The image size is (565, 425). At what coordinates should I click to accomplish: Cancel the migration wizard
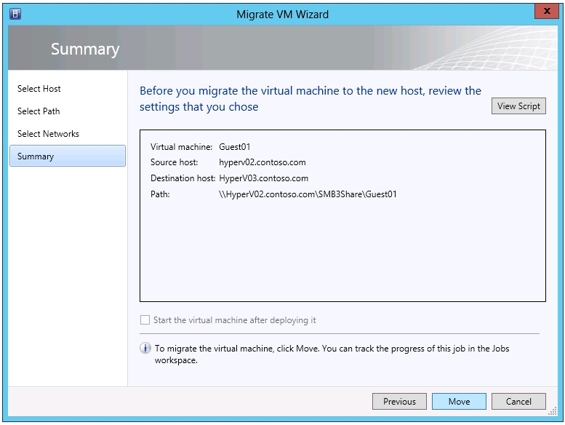(x=518, y=402)
